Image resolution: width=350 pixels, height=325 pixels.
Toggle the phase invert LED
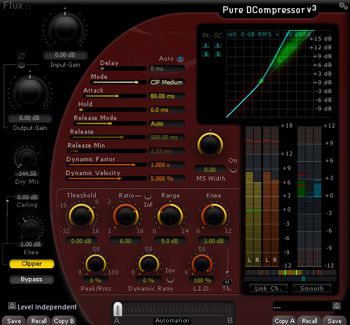pyautogui.click(x=21, y=65)
